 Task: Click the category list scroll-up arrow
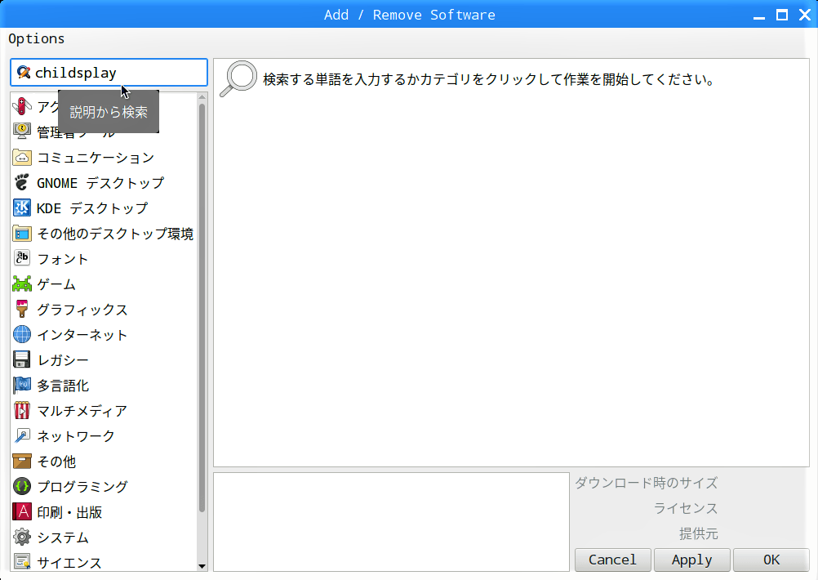coord(202,97)
